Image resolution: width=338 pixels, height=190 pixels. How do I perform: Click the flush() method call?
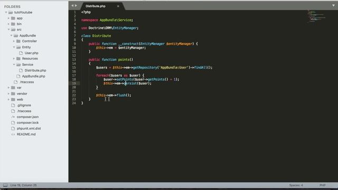(124, 95)
